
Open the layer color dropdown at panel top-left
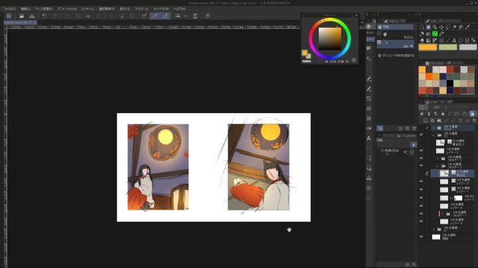[x=424, y=107]
